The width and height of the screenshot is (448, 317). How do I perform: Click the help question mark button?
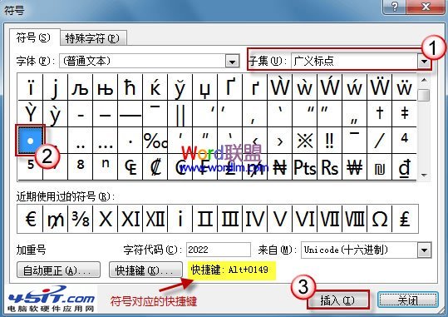[x=394, y=7]
